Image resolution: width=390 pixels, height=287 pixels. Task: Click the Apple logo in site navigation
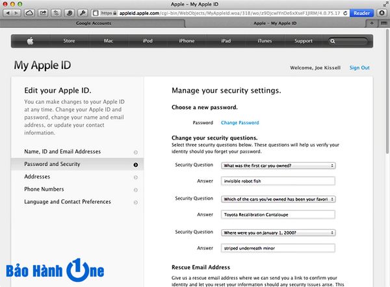click(x=30, y=41)
